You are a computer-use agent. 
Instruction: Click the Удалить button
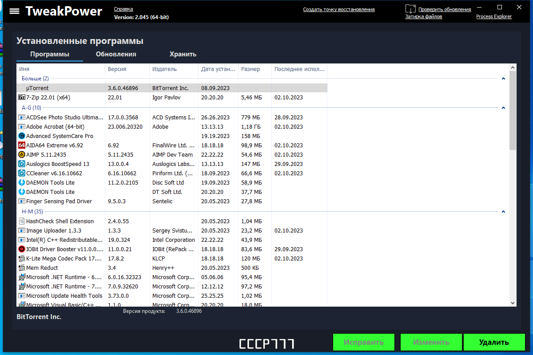point(494,342)
